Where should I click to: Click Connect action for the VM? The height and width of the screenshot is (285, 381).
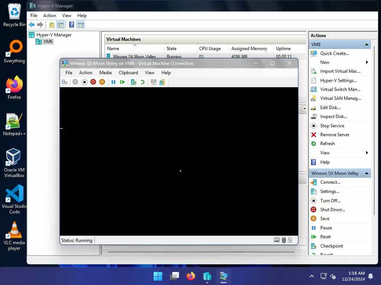click(330, 182)
